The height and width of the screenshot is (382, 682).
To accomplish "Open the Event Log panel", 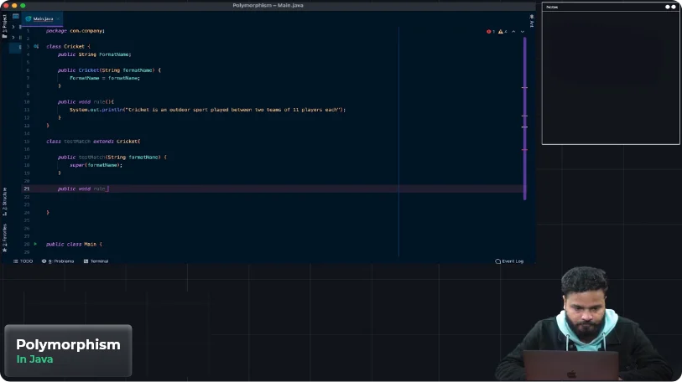I will (509, 261).
